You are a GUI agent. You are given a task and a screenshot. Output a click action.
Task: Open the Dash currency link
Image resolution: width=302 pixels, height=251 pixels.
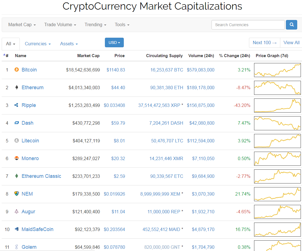(x=27, y=123)
